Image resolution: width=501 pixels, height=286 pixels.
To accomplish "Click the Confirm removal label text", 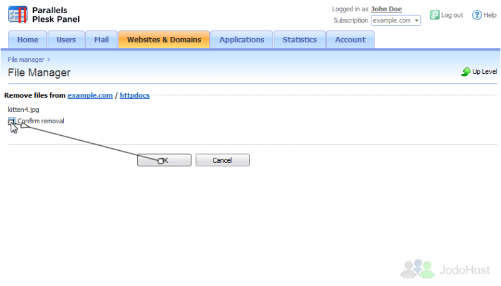I will point(41,121).
